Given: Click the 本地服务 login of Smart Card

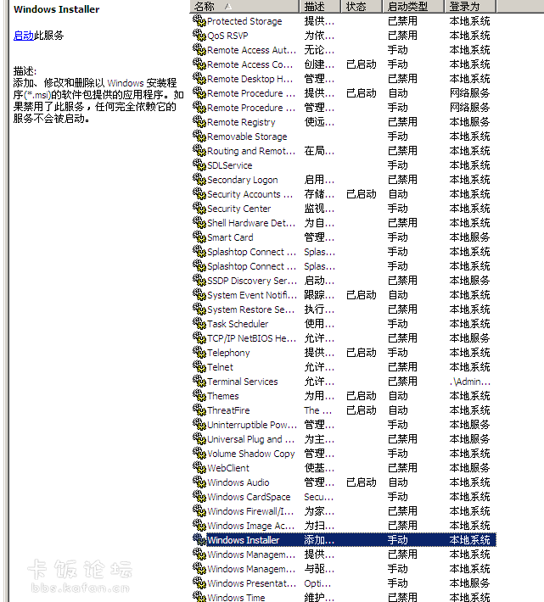Looking at the screenshot, I should (469, 237).
